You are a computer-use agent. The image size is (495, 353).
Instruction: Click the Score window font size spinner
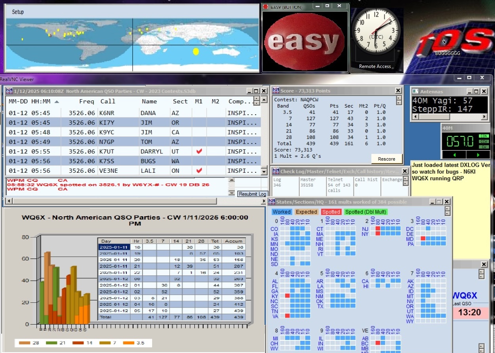click(399, 100)
